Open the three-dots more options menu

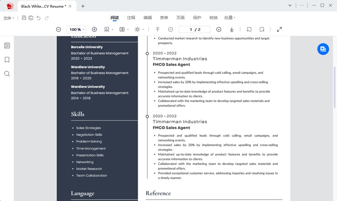pos(302,5)
